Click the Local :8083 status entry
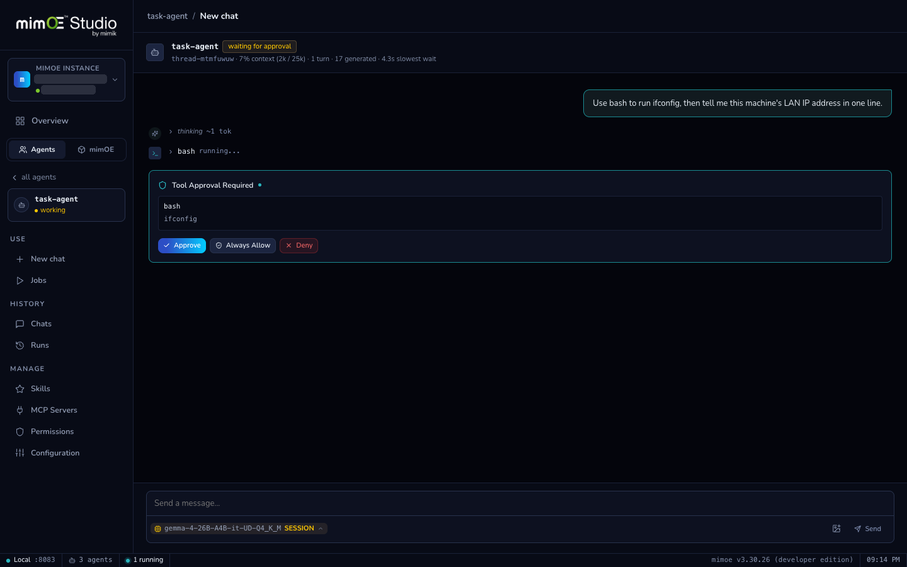This screenshot has height=567, width=907. 30,560
